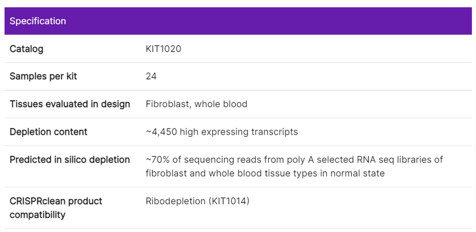Viewport: 476px width, 232px height.
Task: Select the catalog number KIT1020
Action: (163, 49)
